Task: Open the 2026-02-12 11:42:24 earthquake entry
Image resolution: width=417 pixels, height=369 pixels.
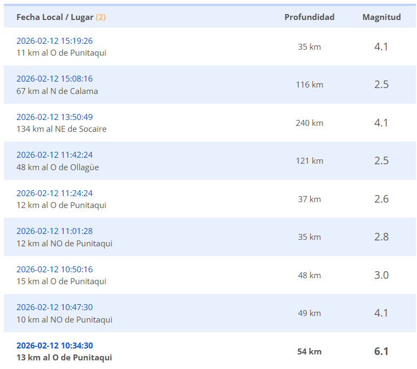Action: tap(55, 155)
